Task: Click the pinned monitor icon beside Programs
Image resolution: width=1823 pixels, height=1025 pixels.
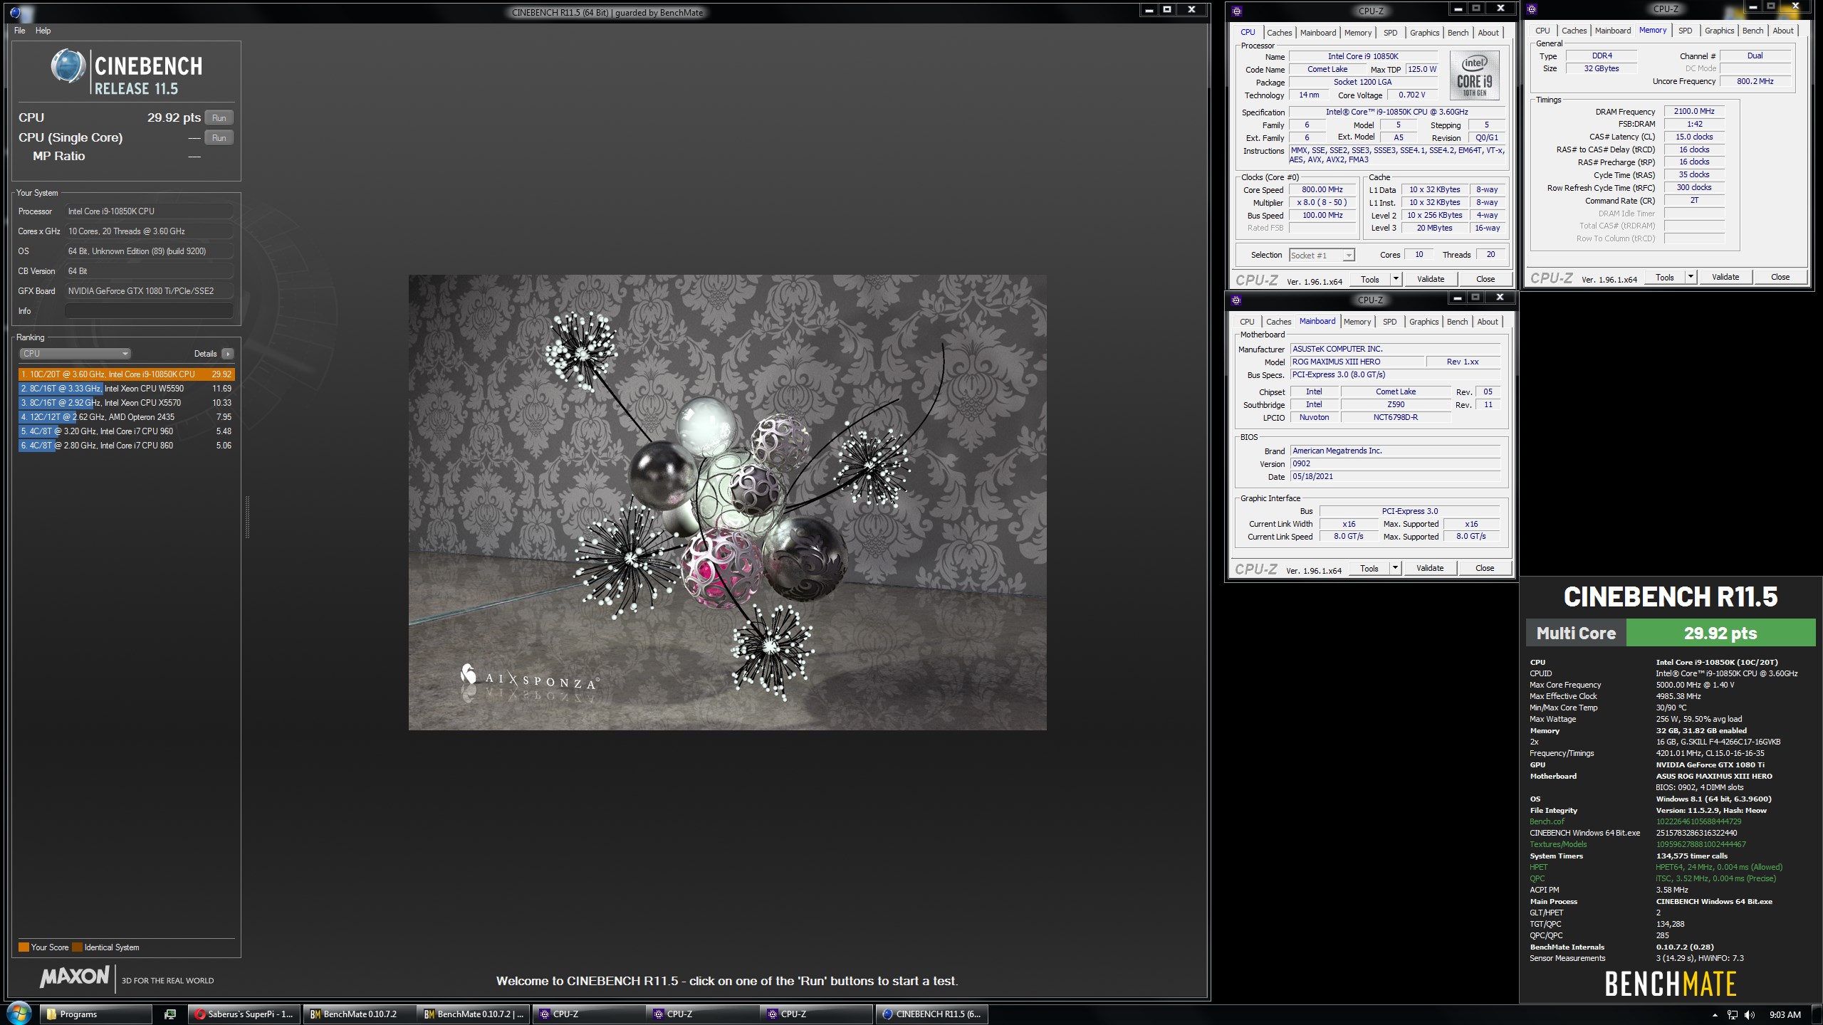Action: tap(170, 1014)
